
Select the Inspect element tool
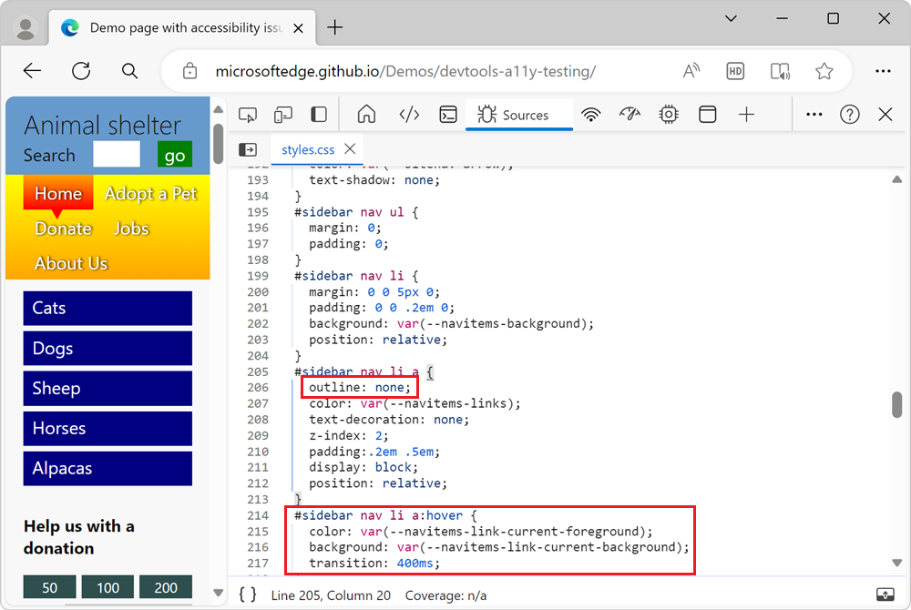pos(247,114)
